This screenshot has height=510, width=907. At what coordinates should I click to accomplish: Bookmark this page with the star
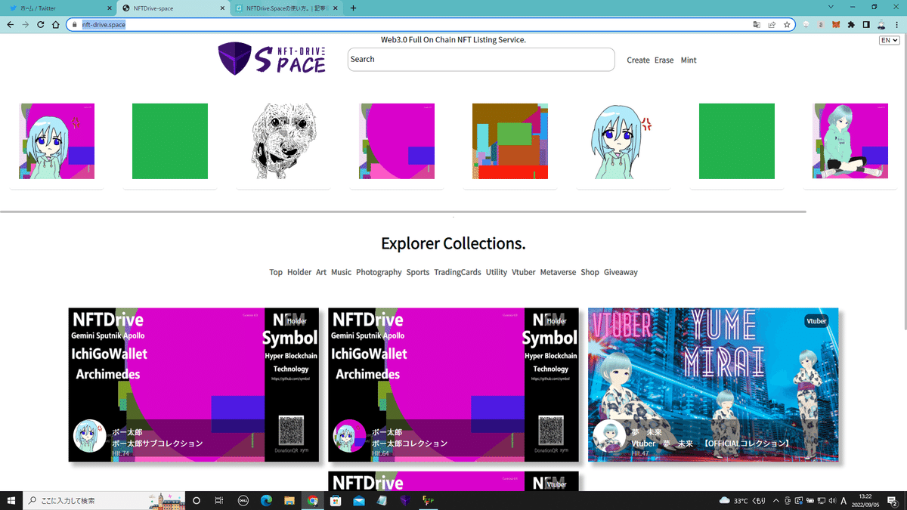[787, 24]
